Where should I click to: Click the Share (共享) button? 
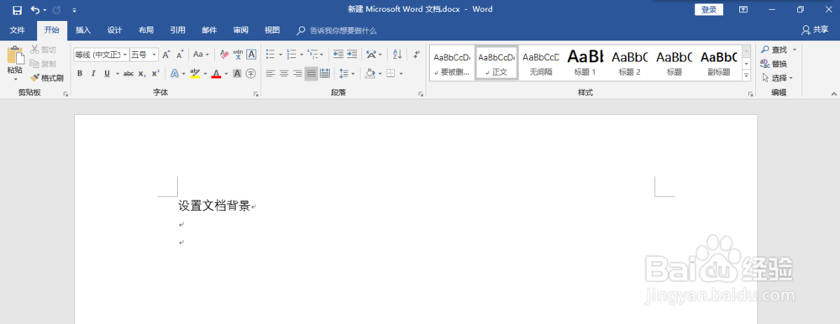tap(815, 30)
